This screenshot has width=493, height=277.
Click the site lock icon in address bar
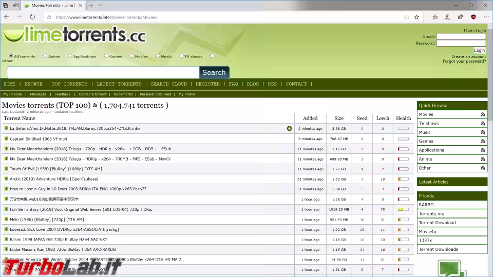pos(49,17)
